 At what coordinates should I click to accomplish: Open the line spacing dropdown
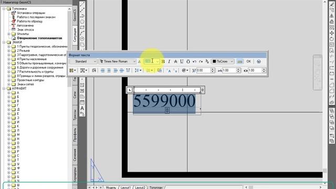138,70
